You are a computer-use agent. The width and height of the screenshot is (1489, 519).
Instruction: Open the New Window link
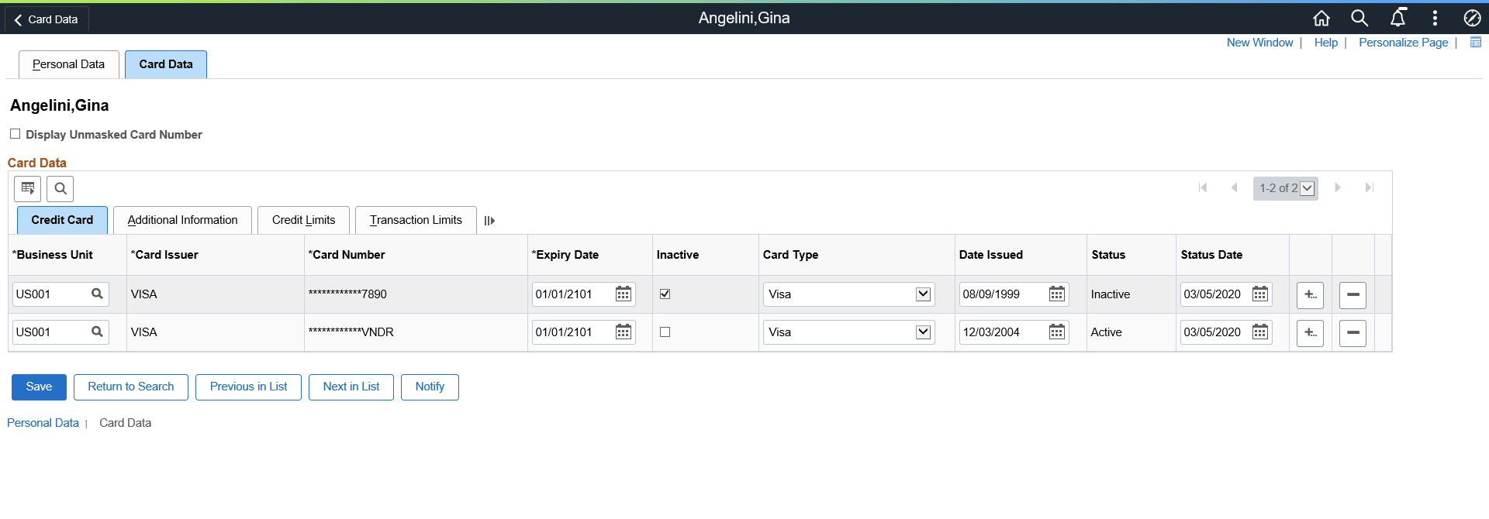(x=1259, y=43)
